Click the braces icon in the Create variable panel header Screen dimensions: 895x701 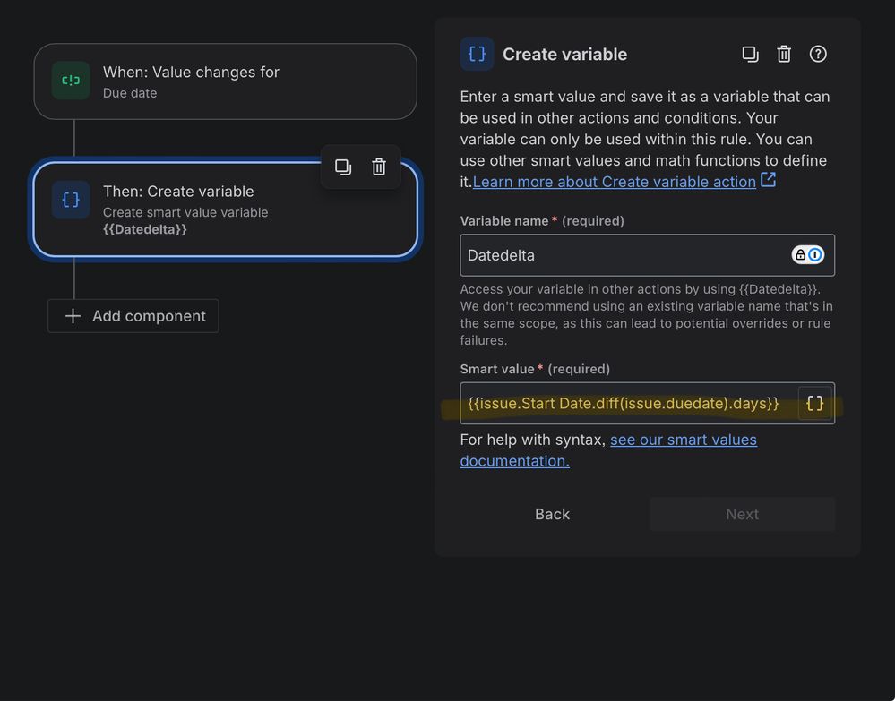478,55
